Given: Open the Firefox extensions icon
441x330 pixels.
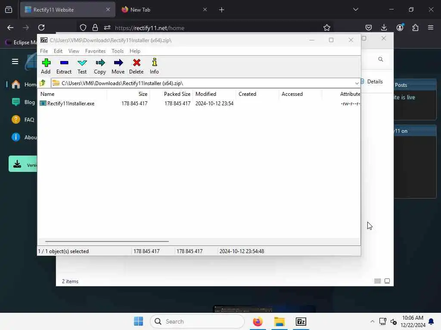Looking at the screenshot, I should (x=415, y=27).
